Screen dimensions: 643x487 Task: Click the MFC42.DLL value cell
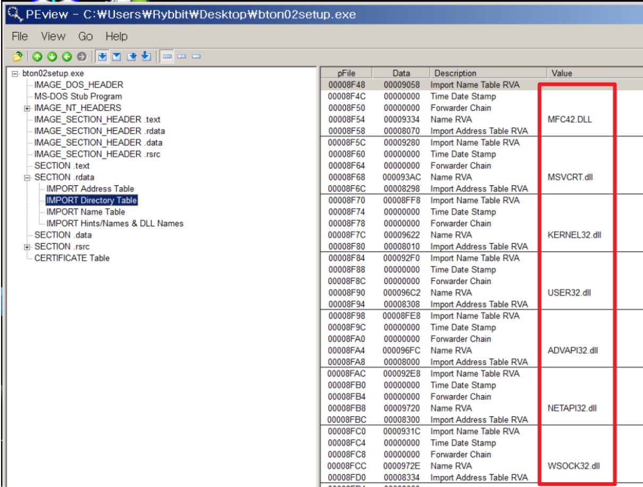click(x=570, y=119)
